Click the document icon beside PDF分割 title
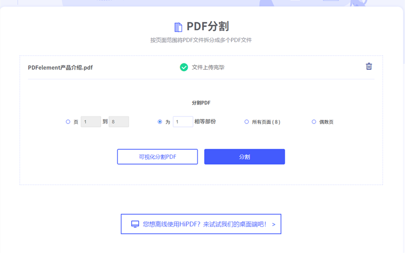Image resolution: width=405 pixels, height=253 pixels. coord(178,27)
